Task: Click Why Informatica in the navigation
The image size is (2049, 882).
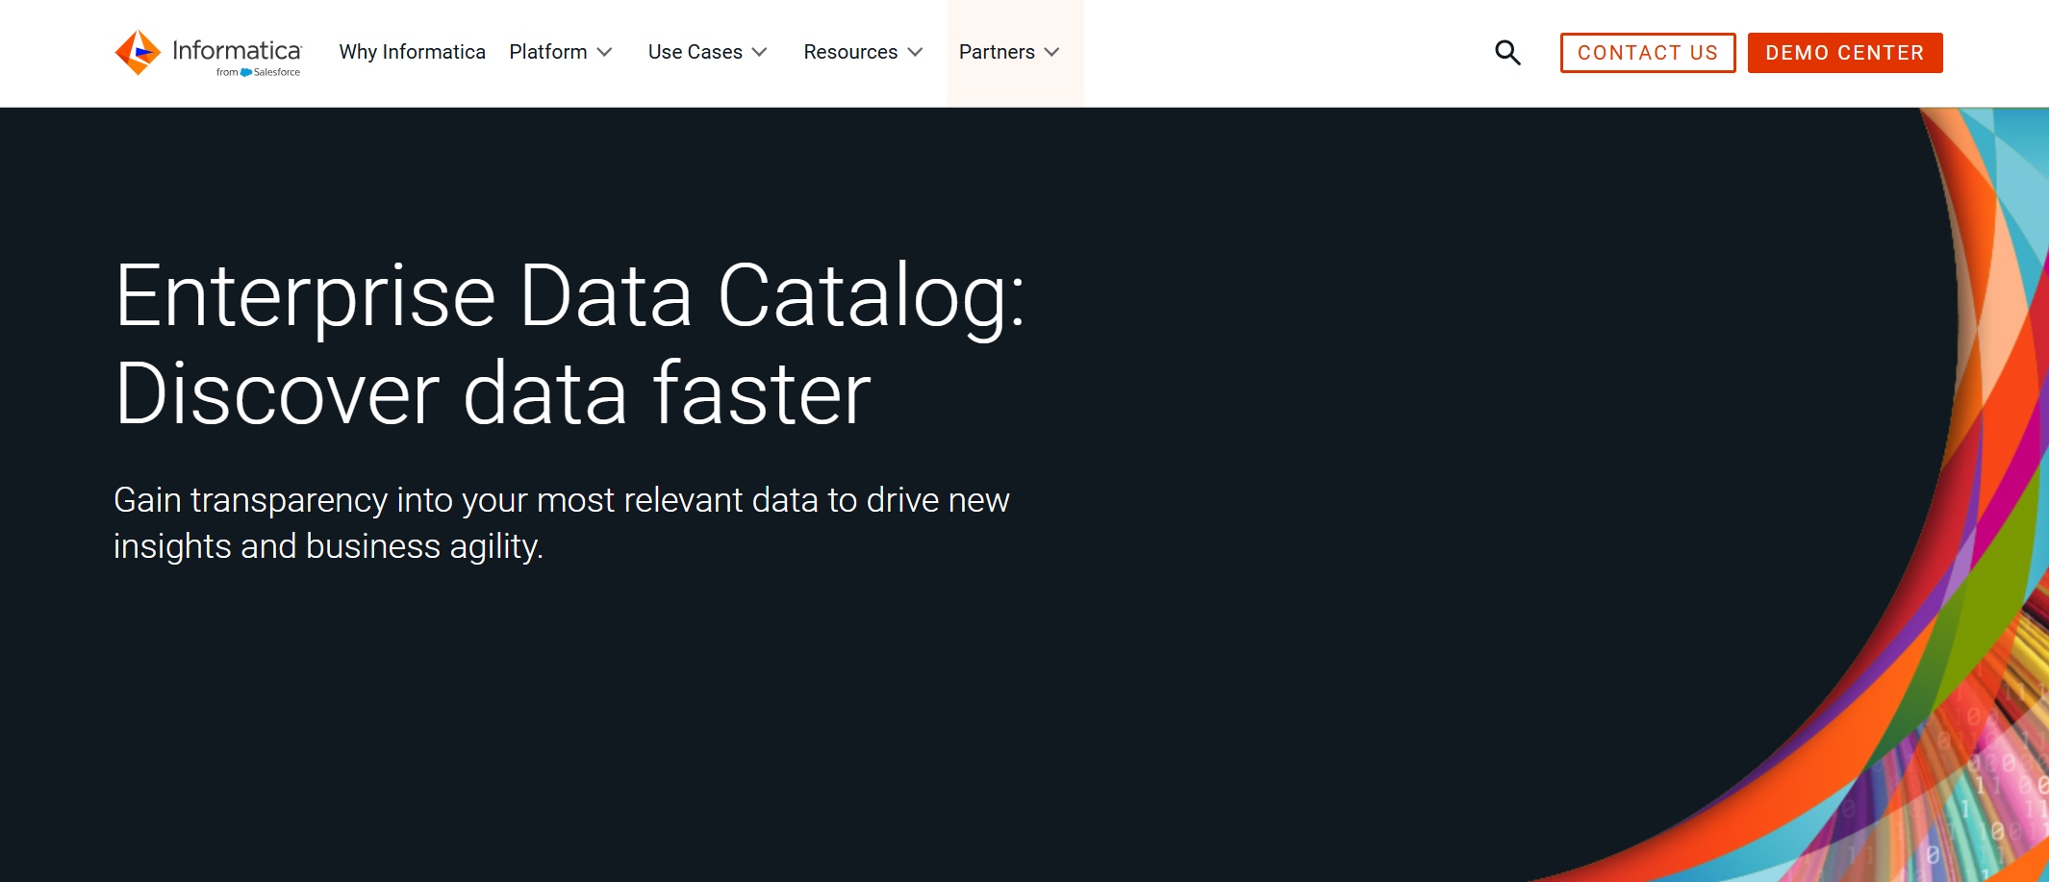Action: 412,52
